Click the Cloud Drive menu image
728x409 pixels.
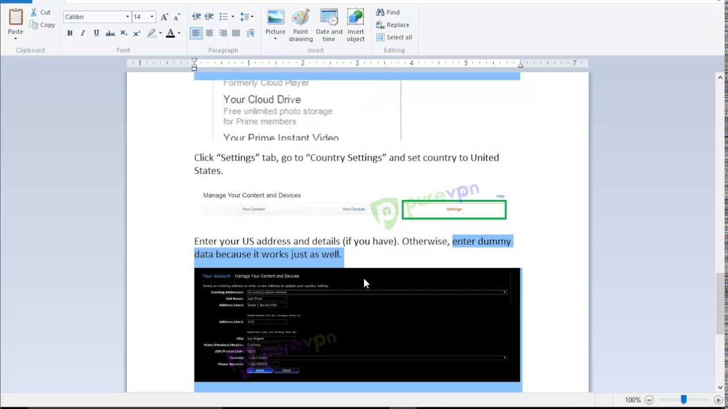tap(307, 110)
